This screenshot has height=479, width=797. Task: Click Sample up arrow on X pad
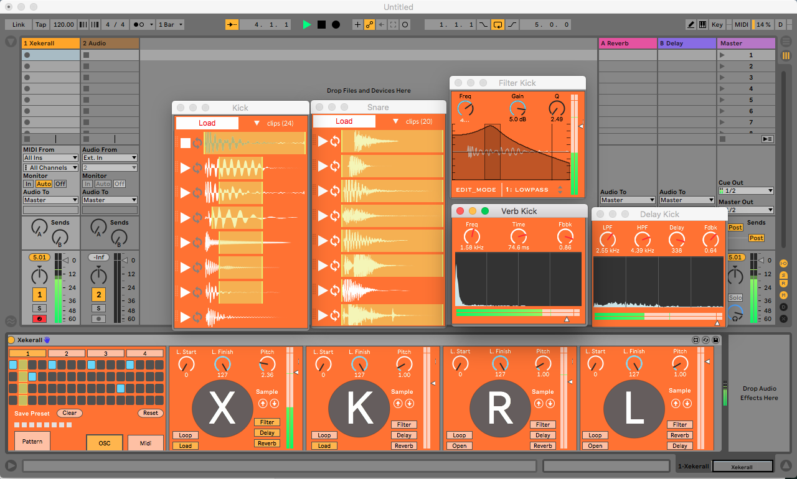tap(263, 404)
